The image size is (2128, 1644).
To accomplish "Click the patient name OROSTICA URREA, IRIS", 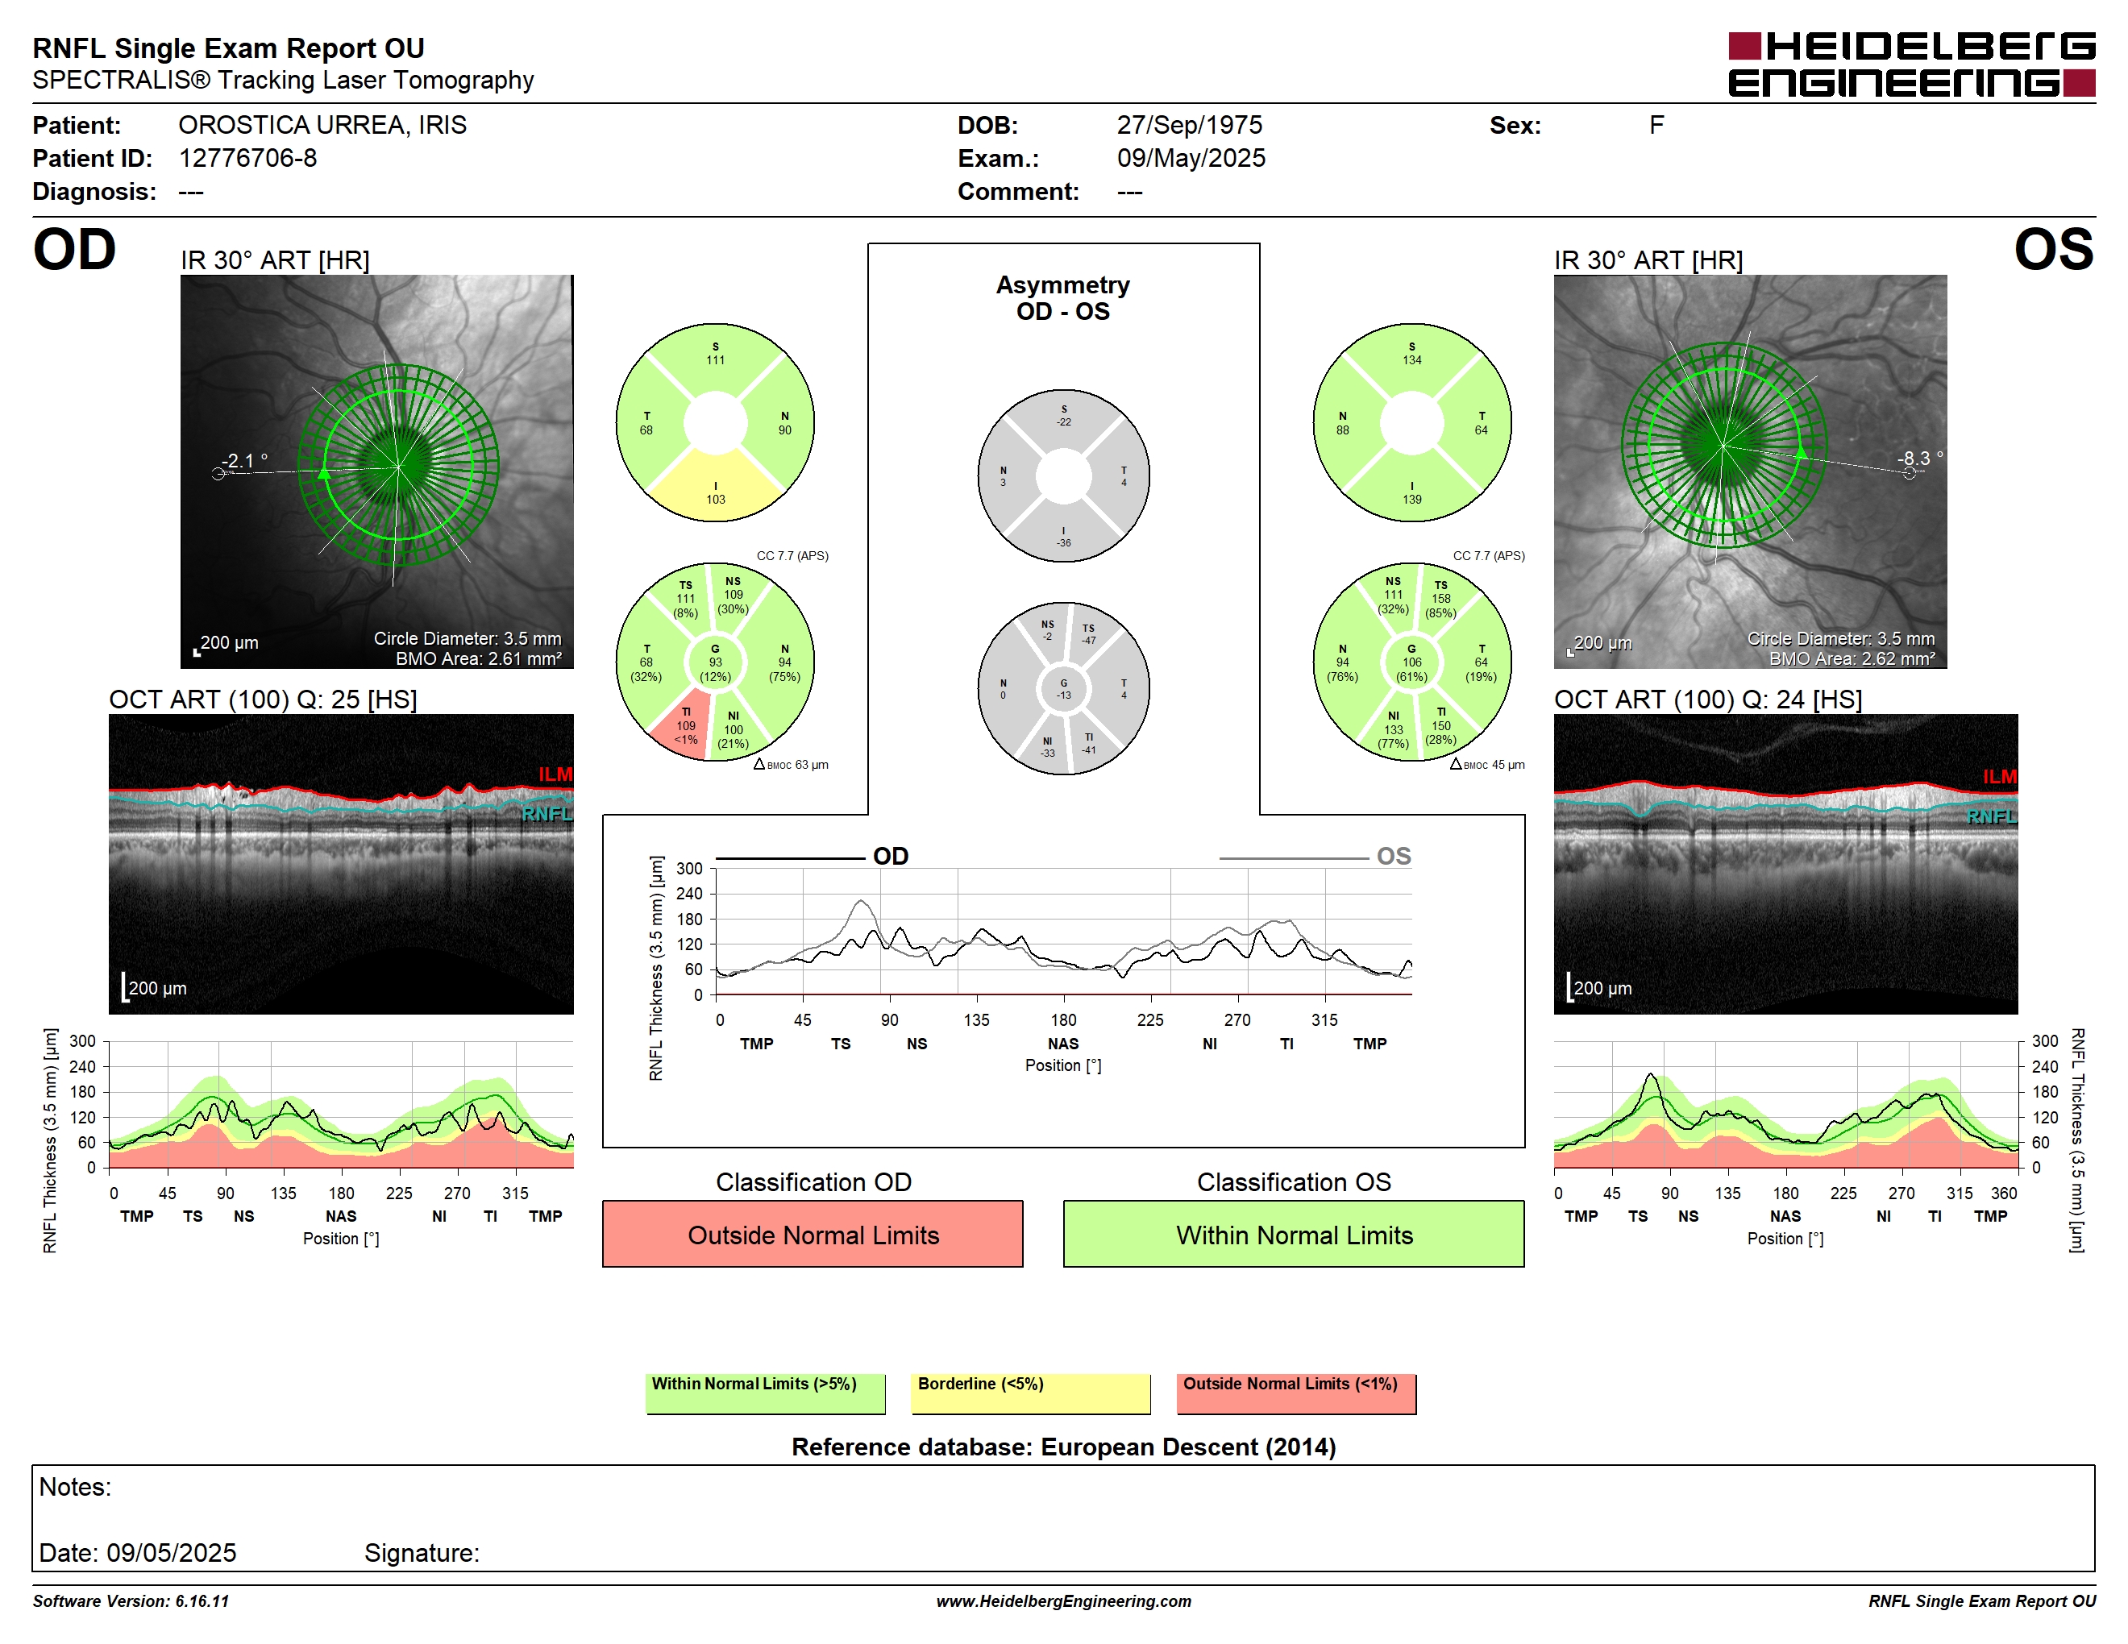I will (322, 125).
